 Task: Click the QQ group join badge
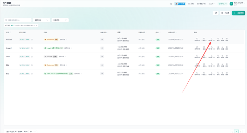tap(180, 4)
